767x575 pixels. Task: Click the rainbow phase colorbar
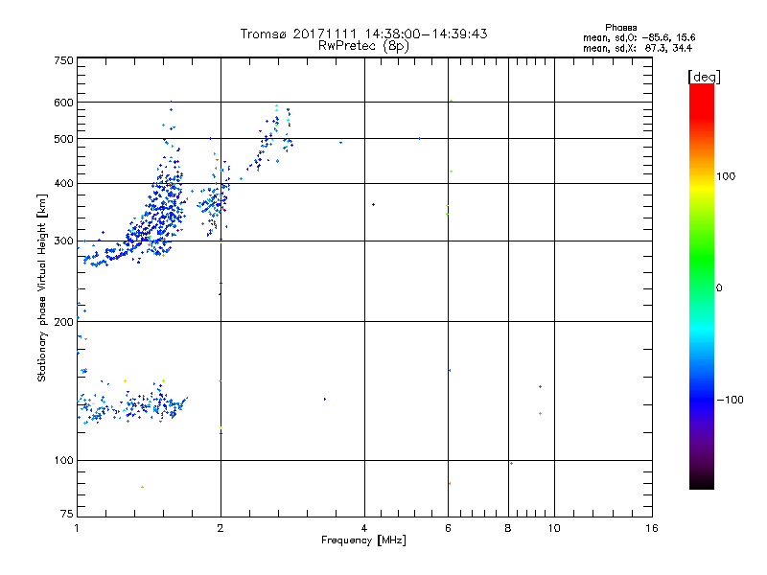(702, 286)
